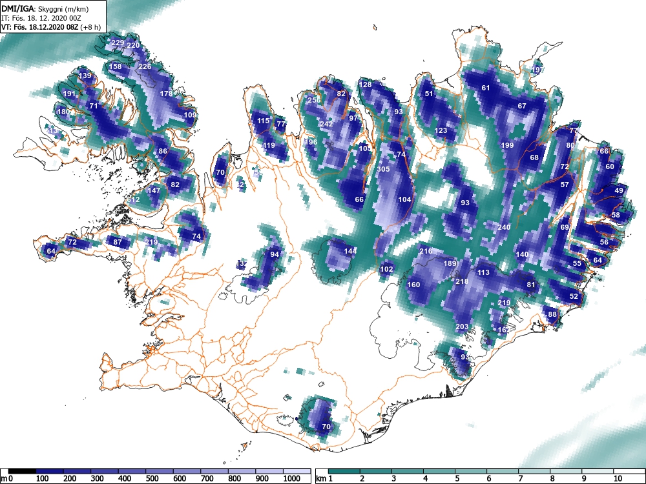The width and height of the screenshot is (646, 484).
Task: Click the visibility value "240" on the map
Action: (504, 227)
